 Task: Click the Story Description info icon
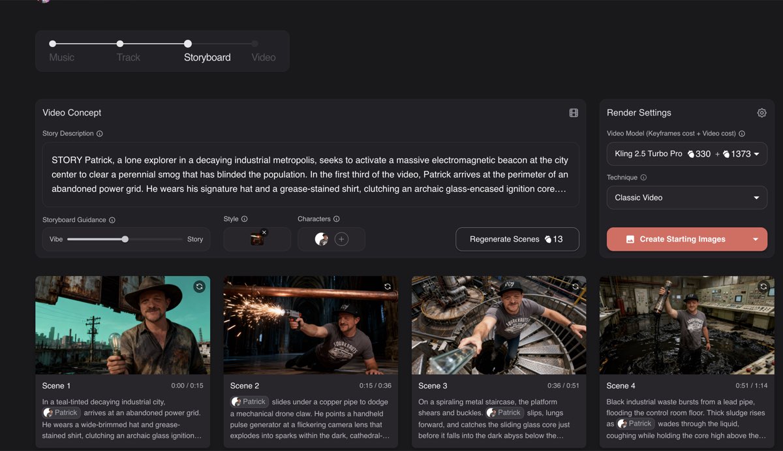[98, 133]
